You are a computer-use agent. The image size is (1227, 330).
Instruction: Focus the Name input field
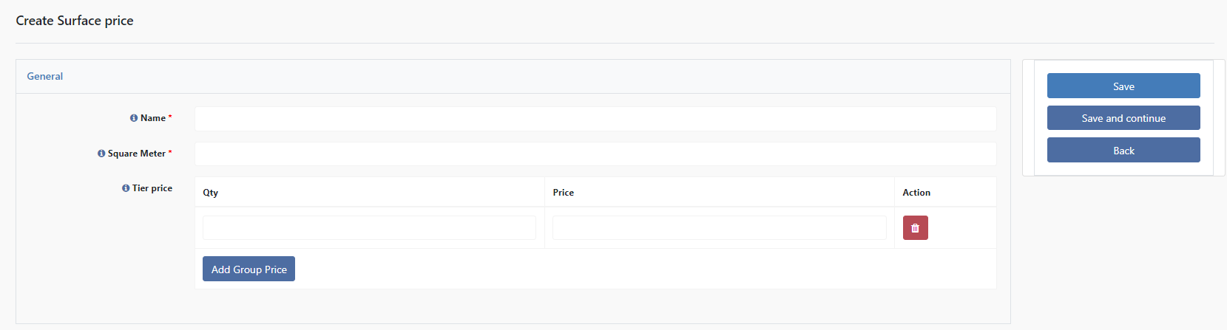(595, 119)
